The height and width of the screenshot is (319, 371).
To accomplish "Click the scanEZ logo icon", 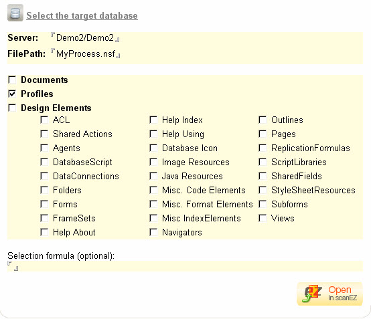I will (x=312, y=294).
